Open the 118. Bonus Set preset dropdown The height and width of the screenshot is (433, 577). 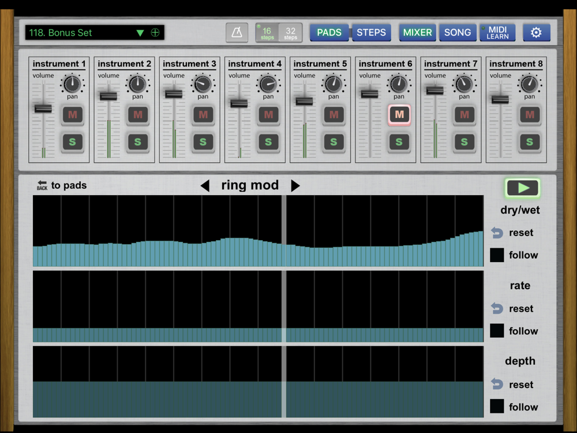[140, 33]
